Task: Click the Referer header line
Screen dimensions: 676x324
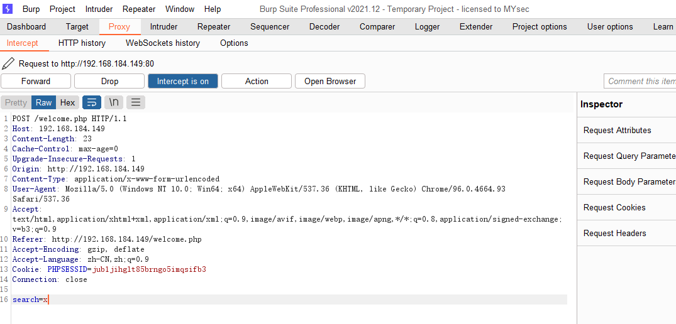Action: coord(107,239)
